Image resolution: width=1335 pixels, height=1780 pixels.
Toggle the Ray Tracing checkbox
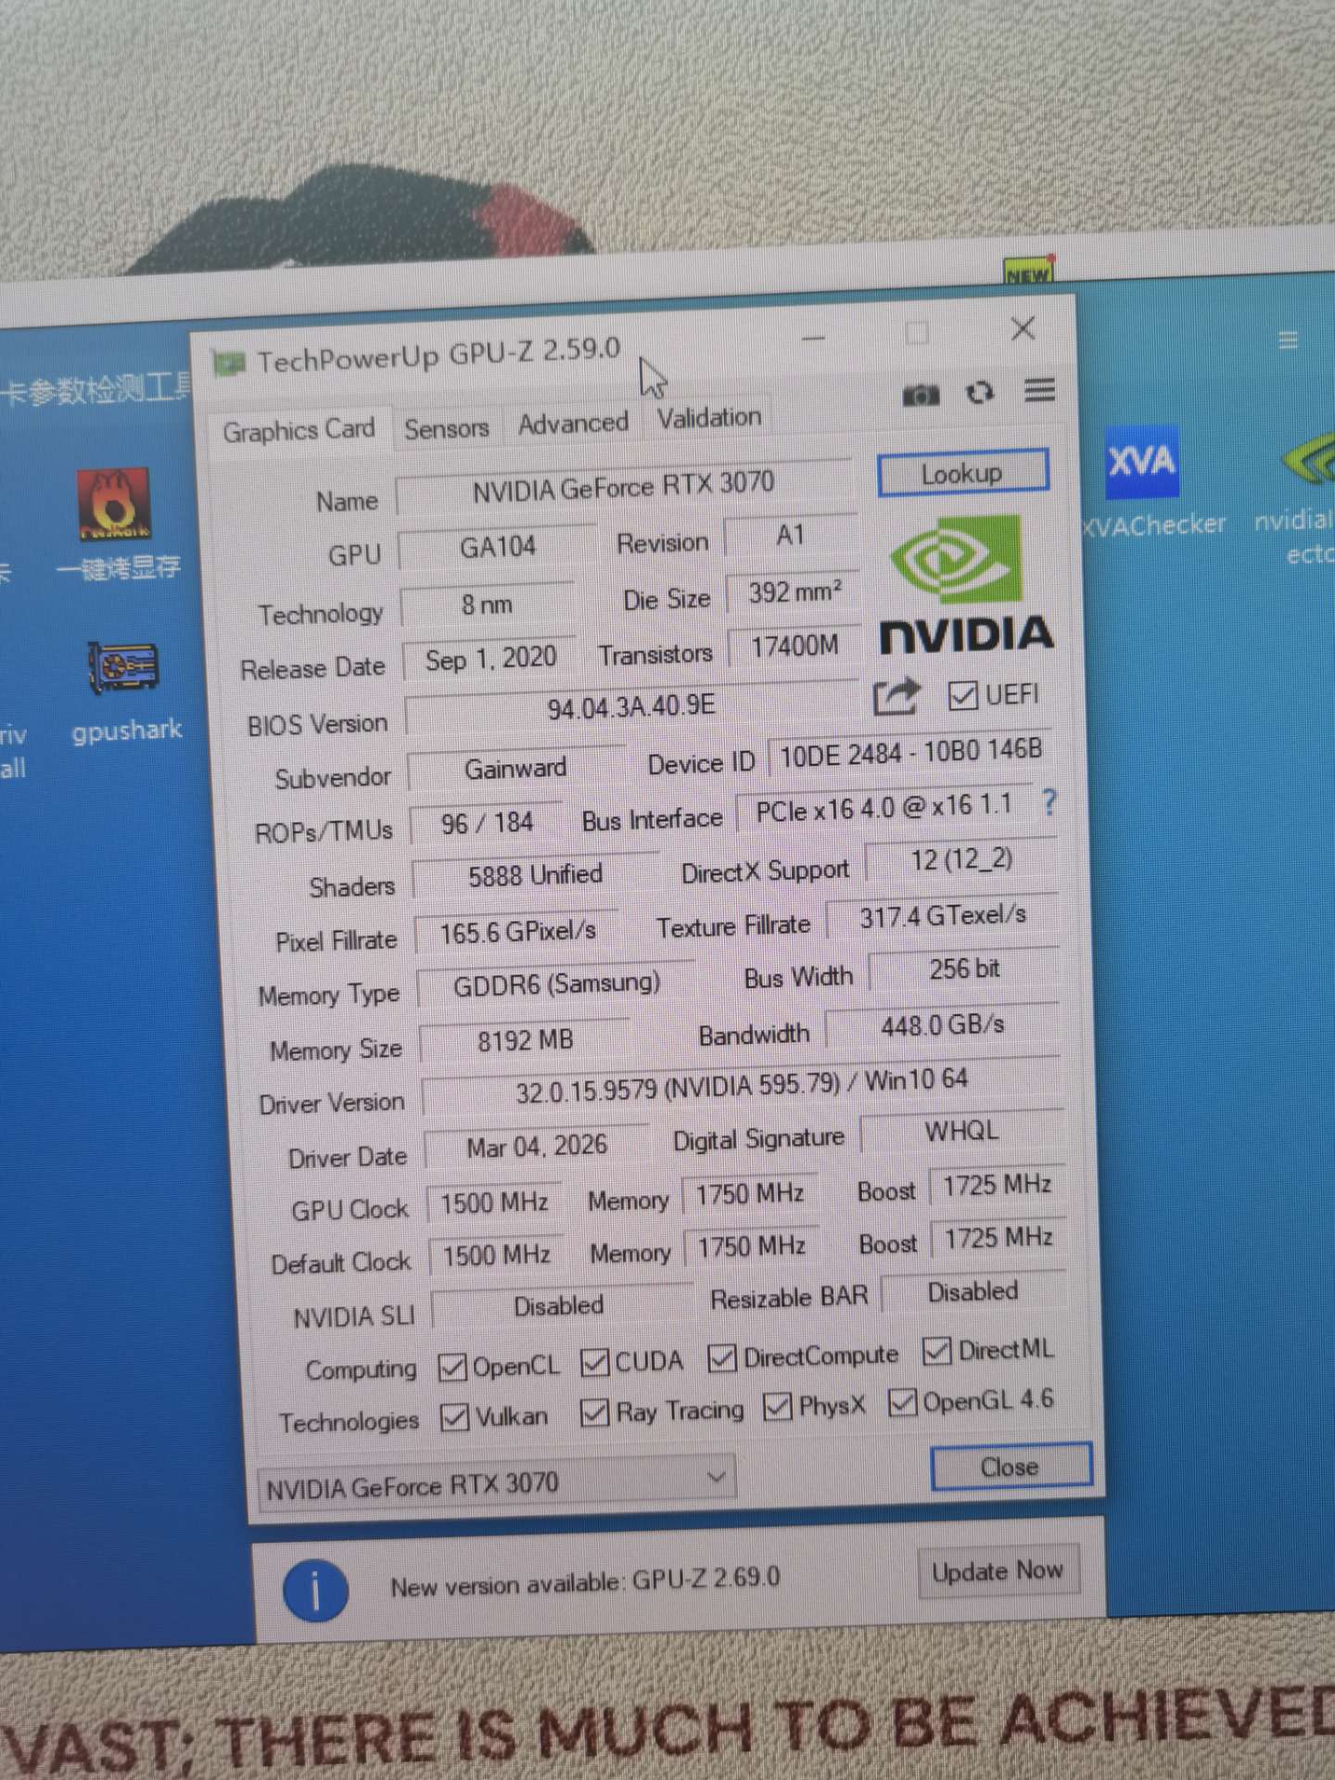594,1413
